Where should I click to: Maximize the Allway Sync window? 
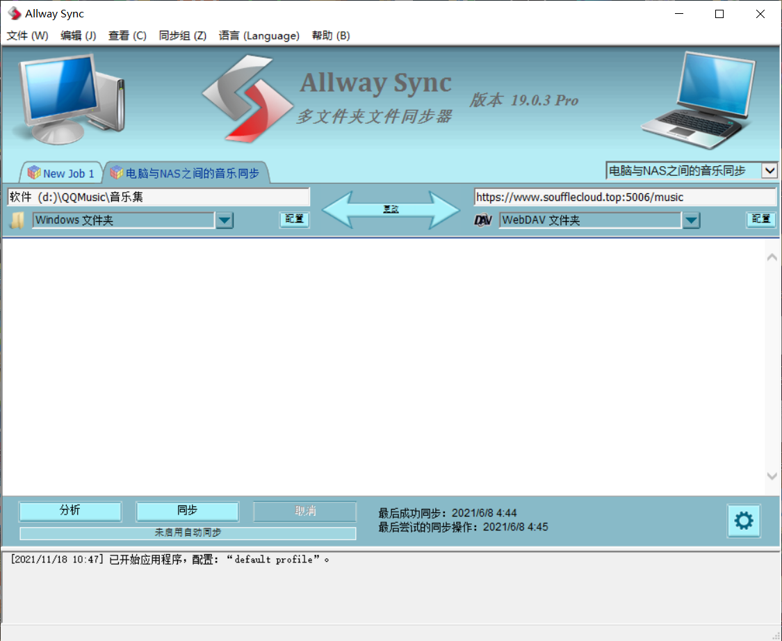[x=719, y=14]
